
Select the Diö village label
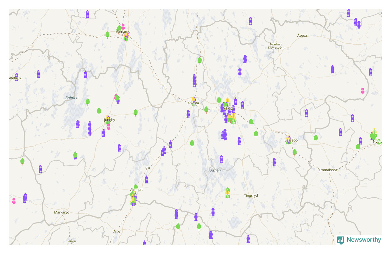click(x=147, y=168)
